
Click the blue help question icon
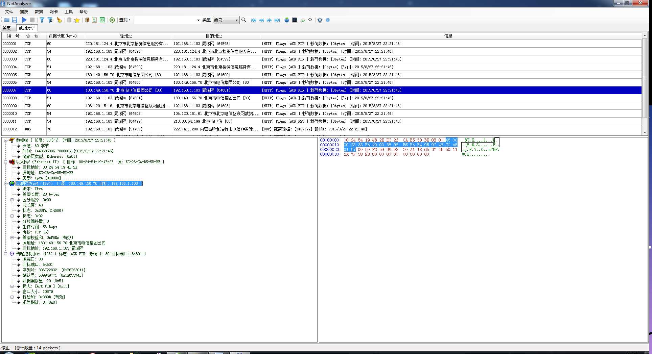tap(328, 20)
